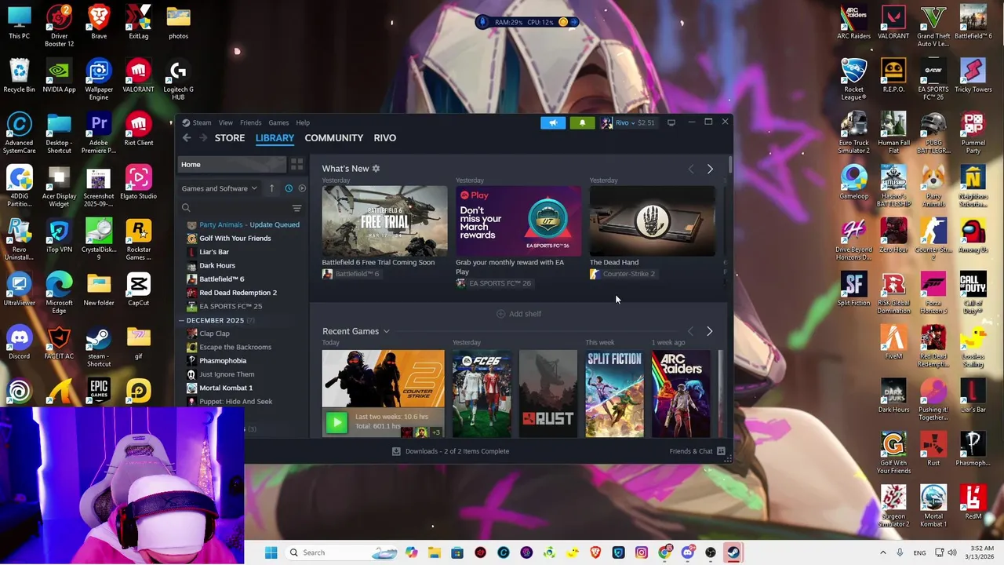Open Recent Games shelf dropdown

coord(386,332)
